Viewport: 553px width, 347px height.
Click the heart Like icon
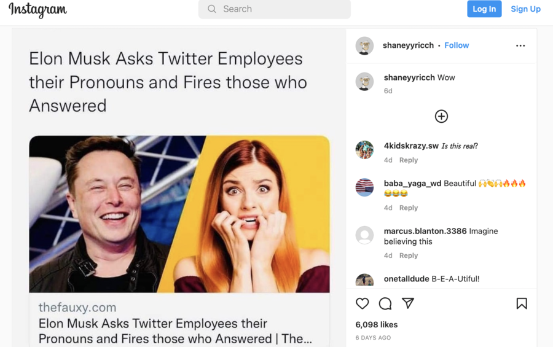[363, 303]
